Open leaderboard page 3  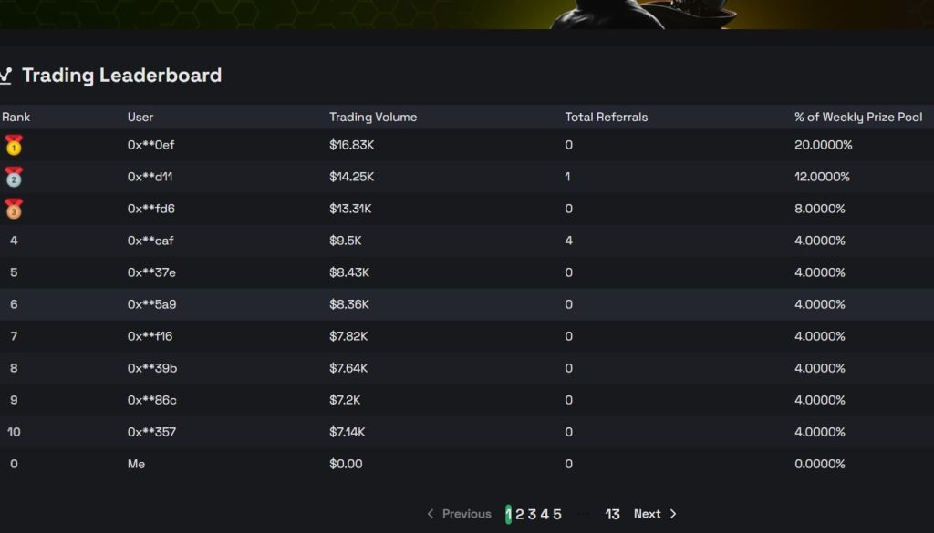[532, 514]
